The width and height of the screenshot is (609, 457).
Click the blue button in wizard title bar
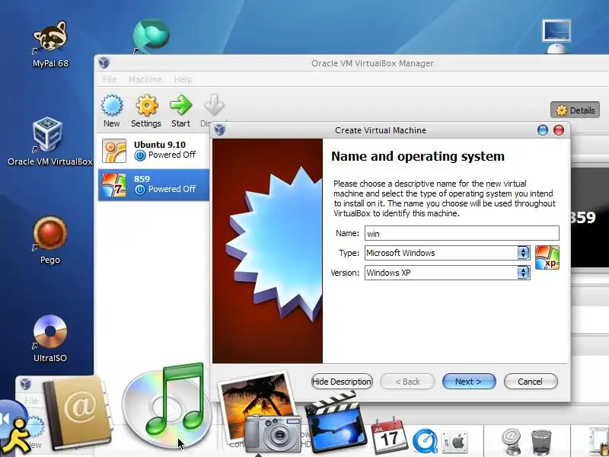coord(543,130)
